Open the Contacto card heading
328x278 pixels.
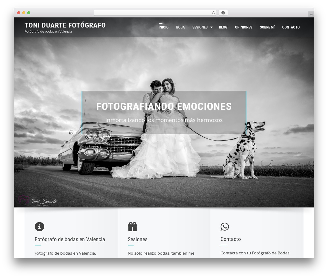(231, 239)
